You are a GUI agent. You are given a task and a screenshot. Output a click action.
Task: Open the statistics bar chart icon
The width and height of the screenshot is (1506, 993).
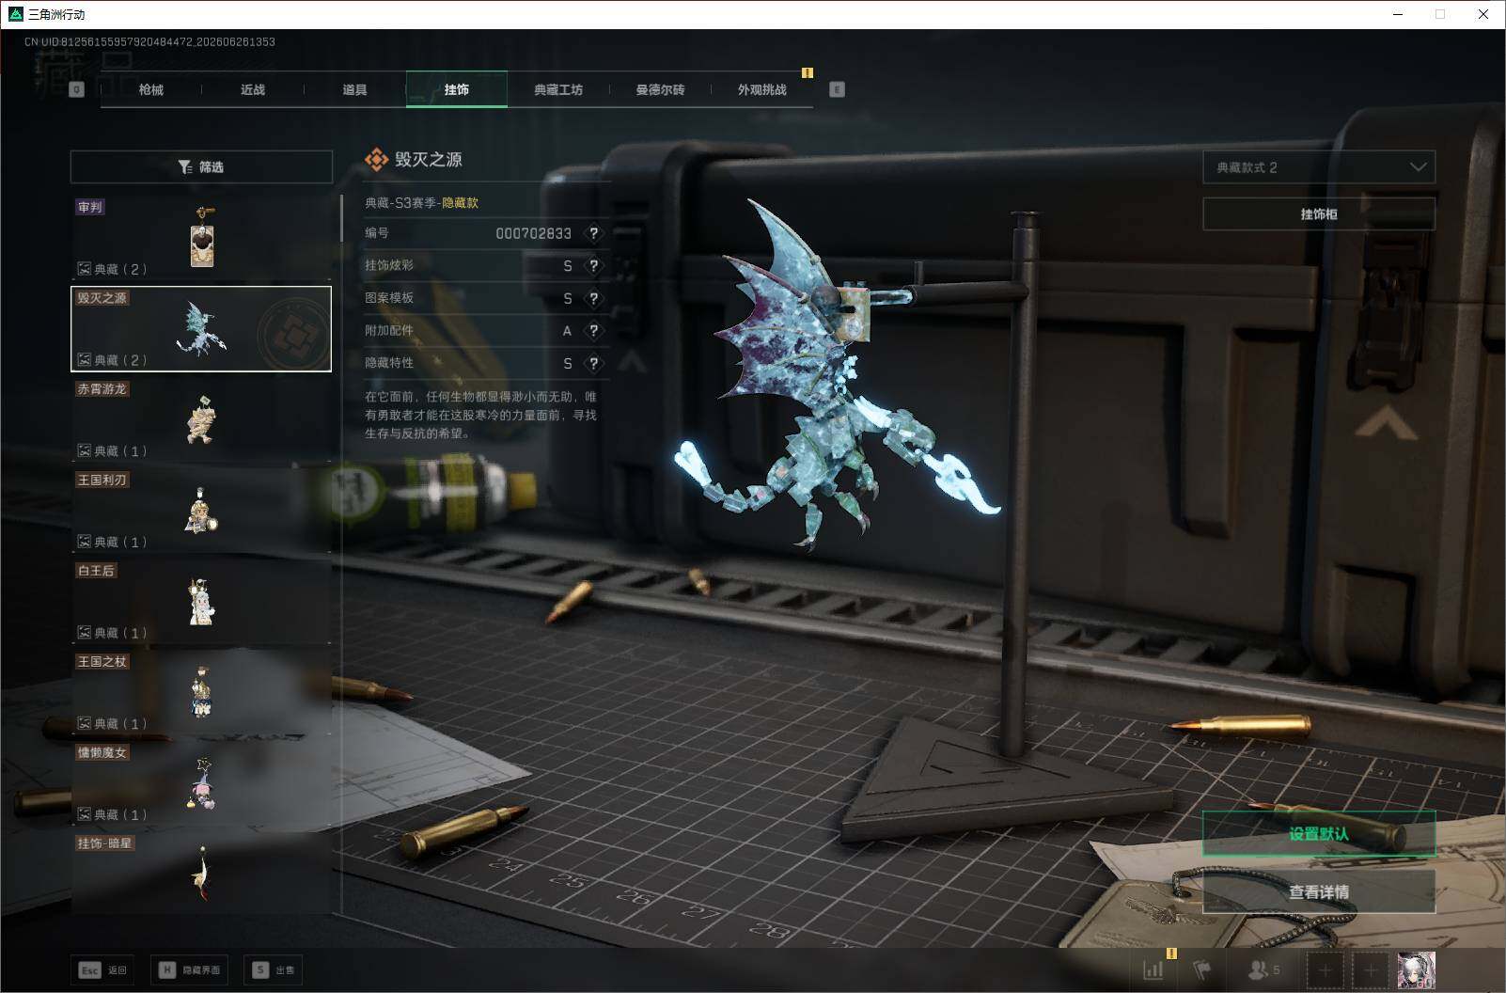pyautogui.click(x=1153, y=969)
